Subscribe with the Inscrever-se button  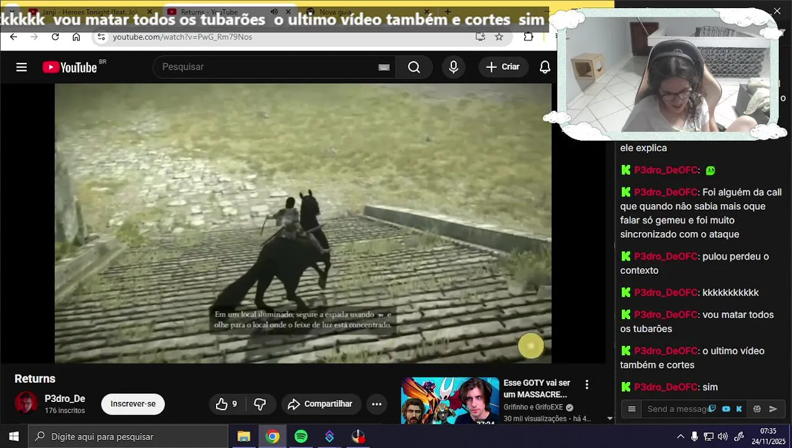pos(133,404)
